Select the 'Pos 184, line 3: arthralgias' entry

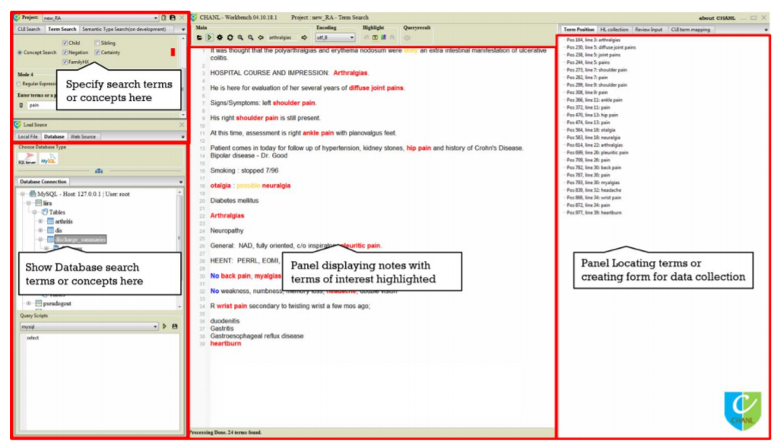point(594,40)
